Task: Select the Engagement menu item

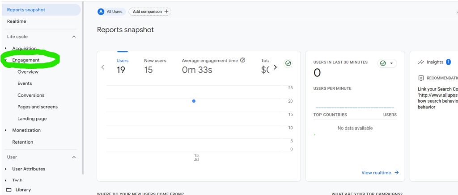Action: (x=25, y=60)
